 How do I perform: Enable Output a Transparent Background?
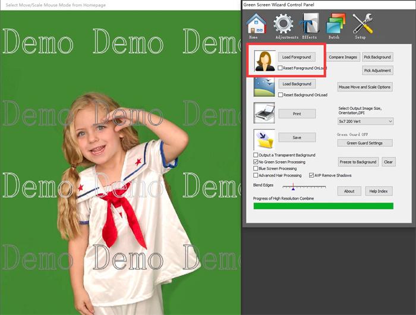[x=256, y=155]
